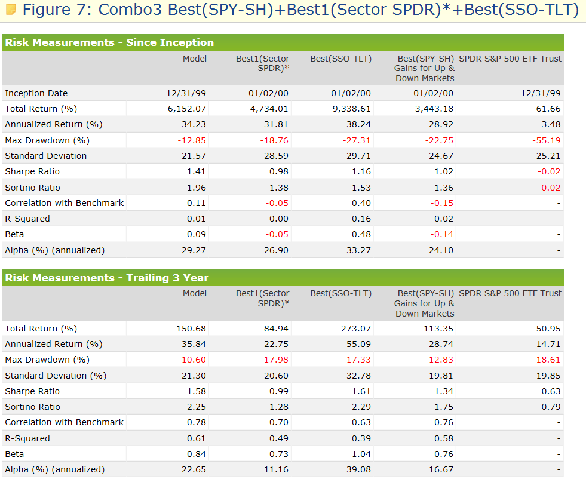Screen dimensions: 586x482
Task: Click correlation value 0.40
Action: pos(361,203)
